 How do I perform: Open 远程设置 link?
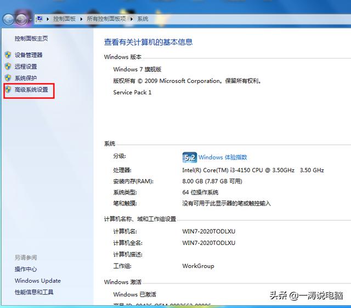pyautogui.click(x=26, y=66)
